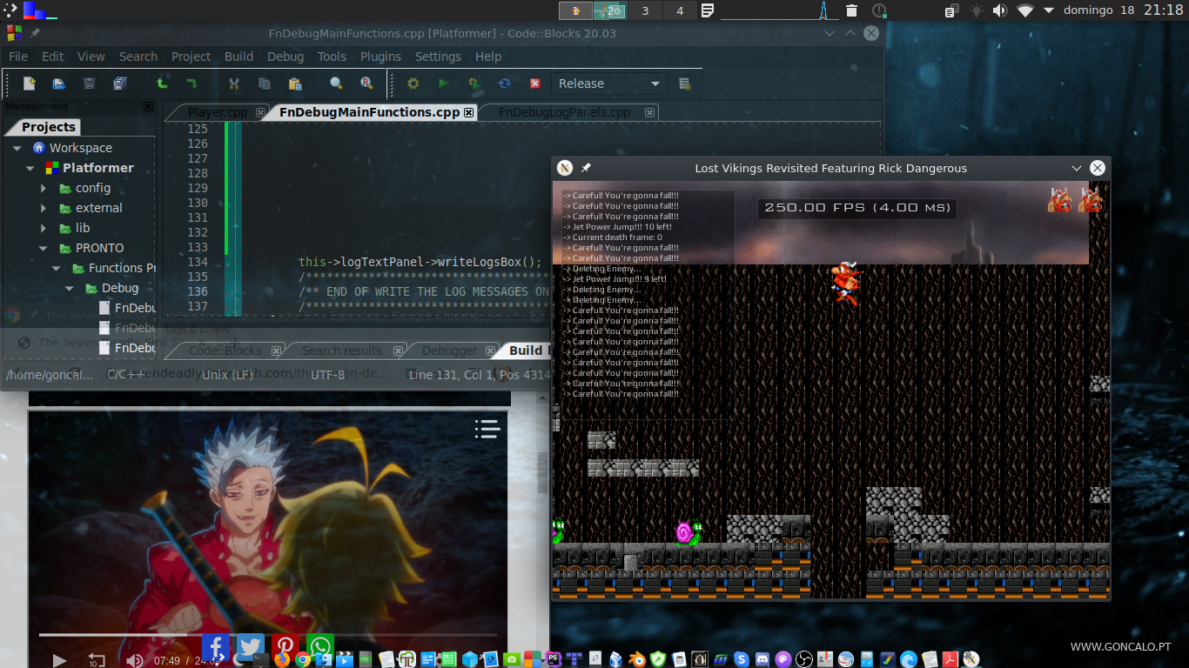This screenshot has height=668, width=1189.
Task: Click the Abort red X build icon
Action: tap(535, 83)
